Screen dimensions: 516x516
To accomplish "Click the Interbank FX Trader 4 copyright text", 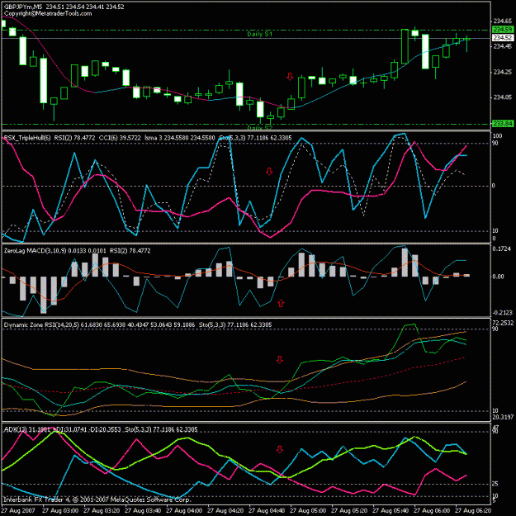I will (97, 499).
